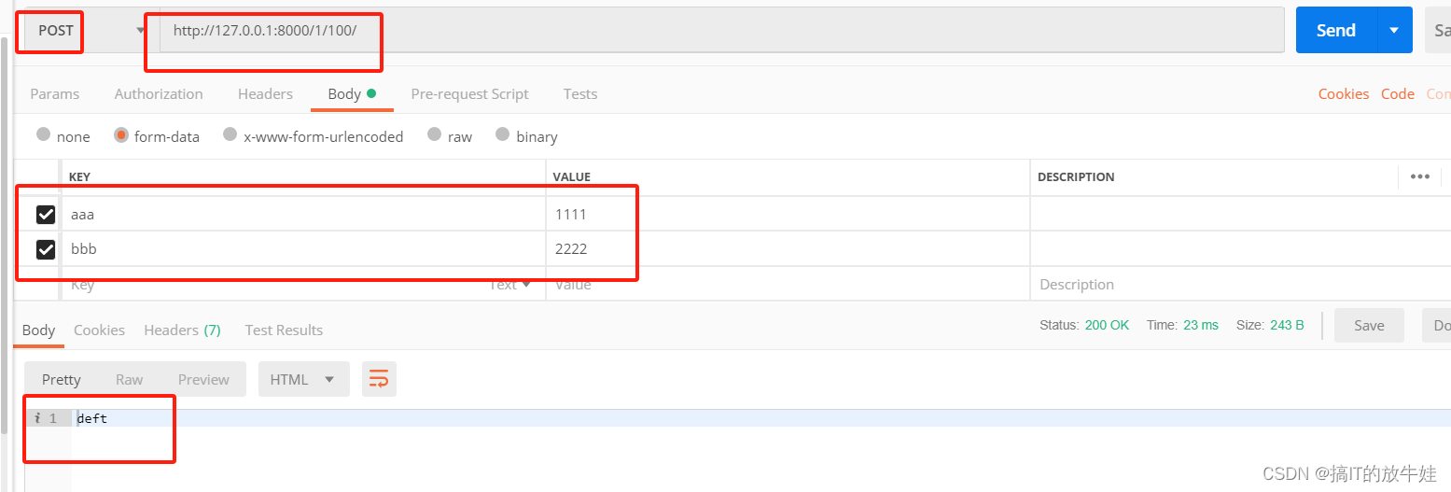Select the none body type
Image resolution: width=1451 pixels, height=492 pixels.
(63, 136)
